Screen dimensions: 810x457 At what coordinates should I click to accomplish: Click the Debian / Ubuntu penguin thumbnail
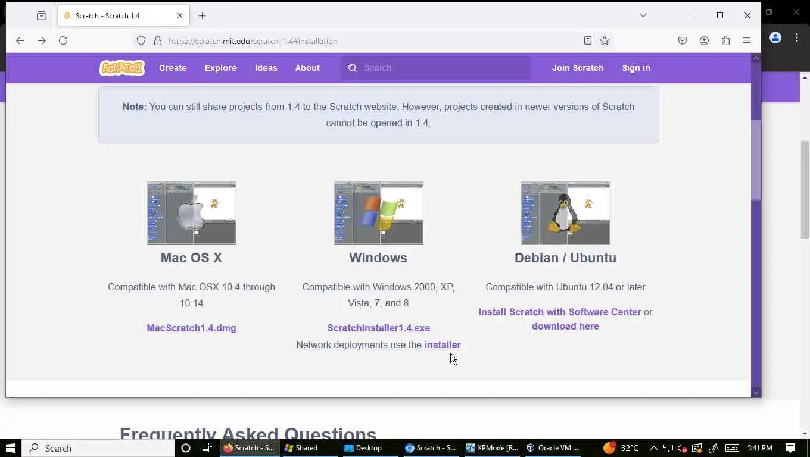pyautogui.click(x=566, y=213)
